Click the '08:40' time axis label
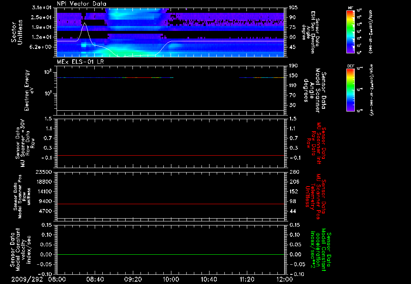The height and width of the screenshot is (284, 411). (x=95, y=279)
